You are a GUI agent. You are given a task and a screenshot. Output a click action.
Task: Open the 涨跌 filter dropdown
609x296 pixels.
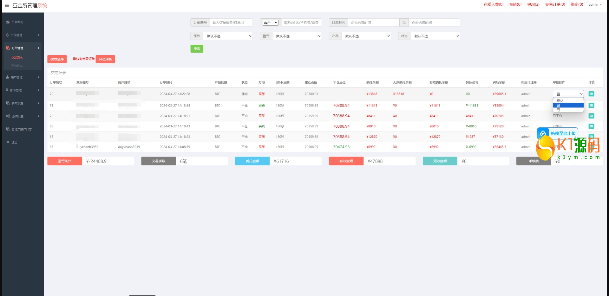click(228, 36)
